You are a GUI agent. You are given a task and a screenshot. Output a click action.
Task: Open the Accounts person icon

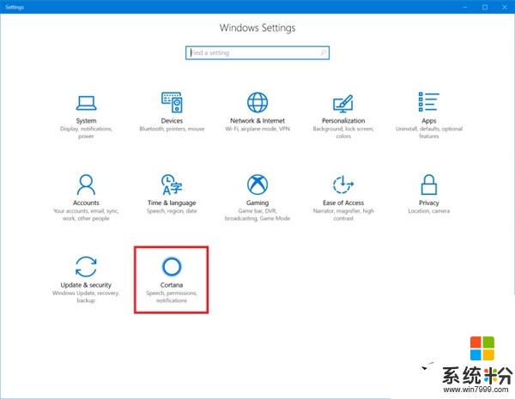coord(86,184)
